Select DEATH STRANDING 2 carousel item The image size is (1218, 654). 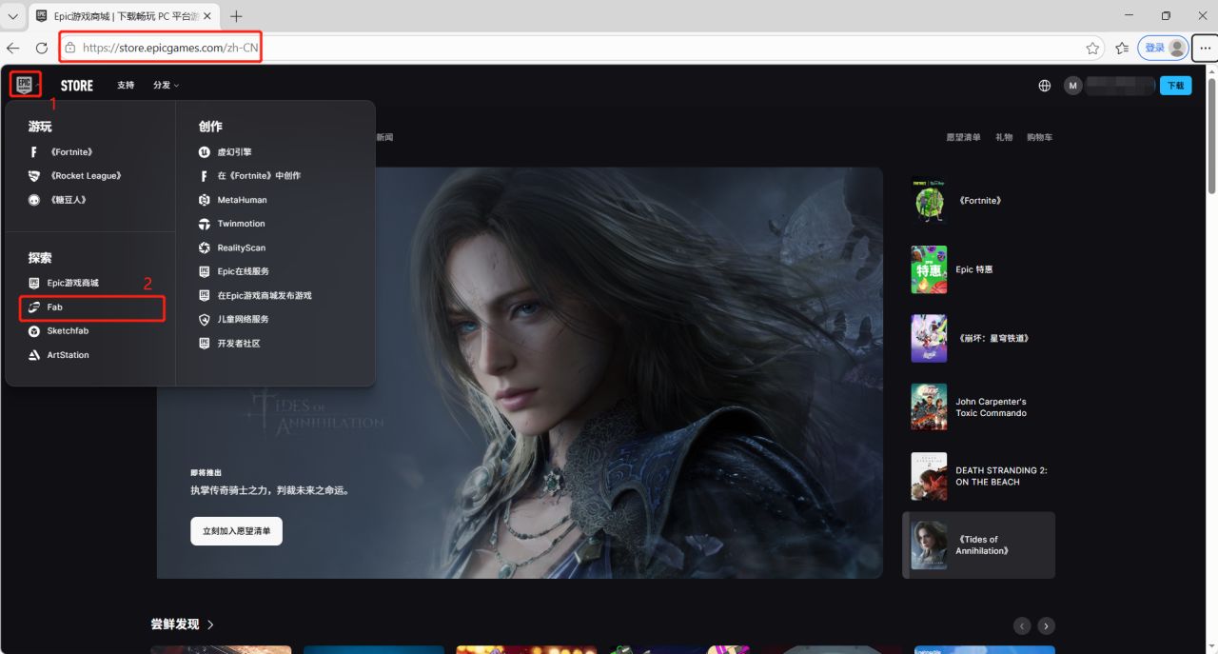coord(978,476)
